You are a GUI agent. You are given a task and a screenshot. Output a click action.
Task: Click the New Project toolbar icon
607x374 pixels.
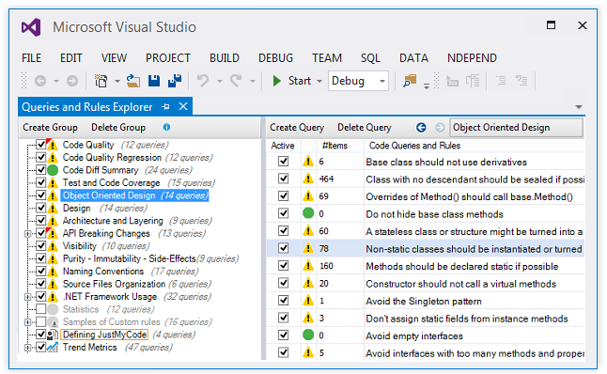pos(101,81)
